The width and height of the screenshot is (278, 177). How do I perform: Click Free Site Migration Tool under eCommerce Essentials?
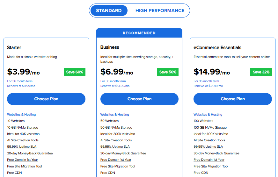pos(211,166)
